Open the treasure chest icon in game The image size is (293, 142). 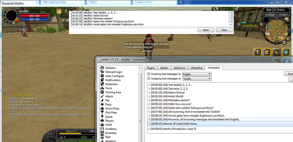tap(267, 52)
